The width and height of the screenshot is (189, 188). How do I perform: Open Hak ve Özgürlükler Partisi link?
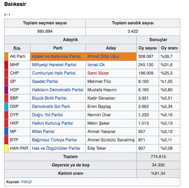56,148
